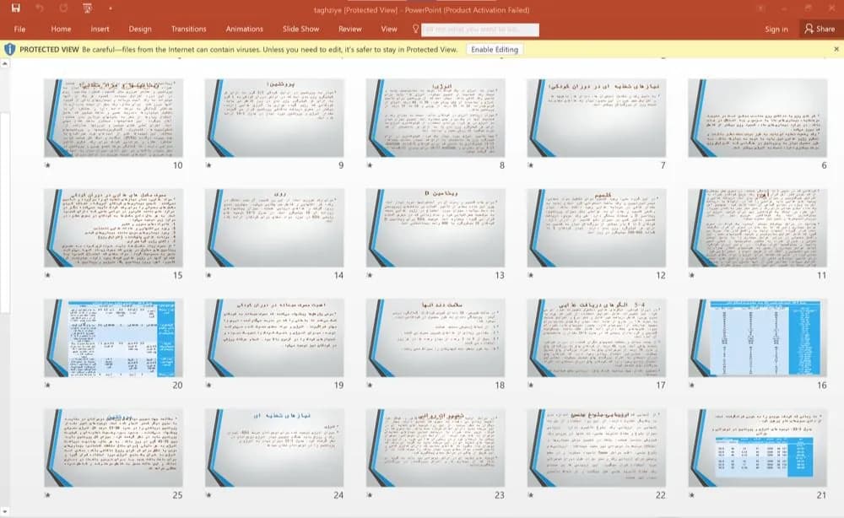Screen dimensions: 844x518
Task: Click the transition star icon under slide 10
Action: pos(47,165)
